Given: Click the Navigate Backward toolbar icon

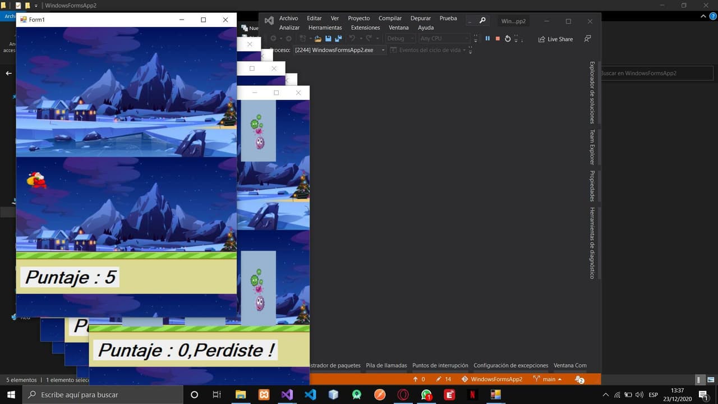Looking at the screenshot, I should tap(274, 39).
